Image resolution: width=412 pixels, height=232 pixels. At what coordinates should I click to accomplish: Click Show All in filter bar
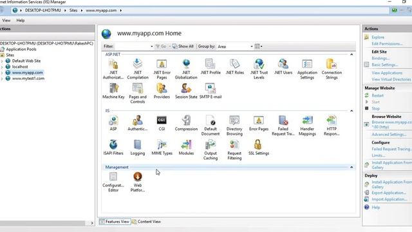click(183, 46)
